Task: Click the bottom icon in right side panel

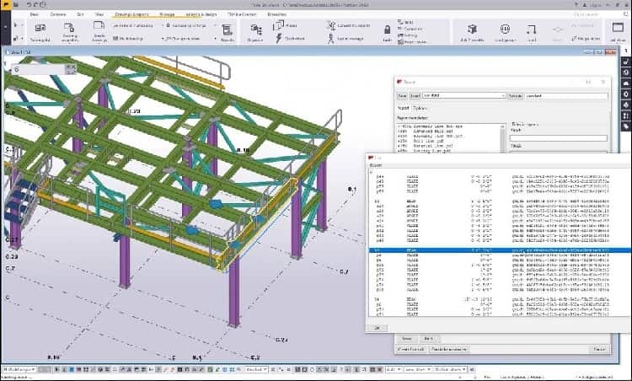Action: click(625, 127)
